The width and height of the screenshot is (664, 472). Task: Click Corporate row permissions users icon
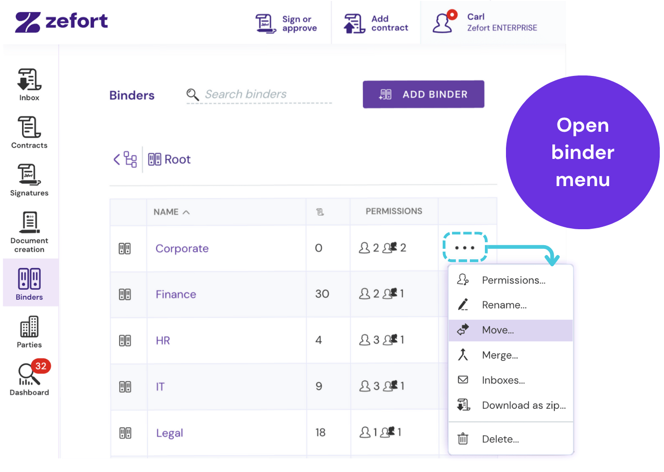pos(364,247)
